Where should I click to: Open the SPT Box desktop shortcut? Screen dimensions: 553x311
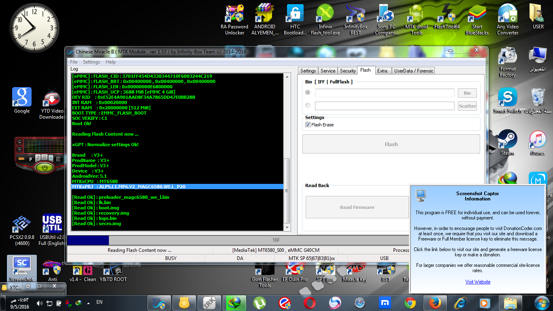click(x=325, y=272)
